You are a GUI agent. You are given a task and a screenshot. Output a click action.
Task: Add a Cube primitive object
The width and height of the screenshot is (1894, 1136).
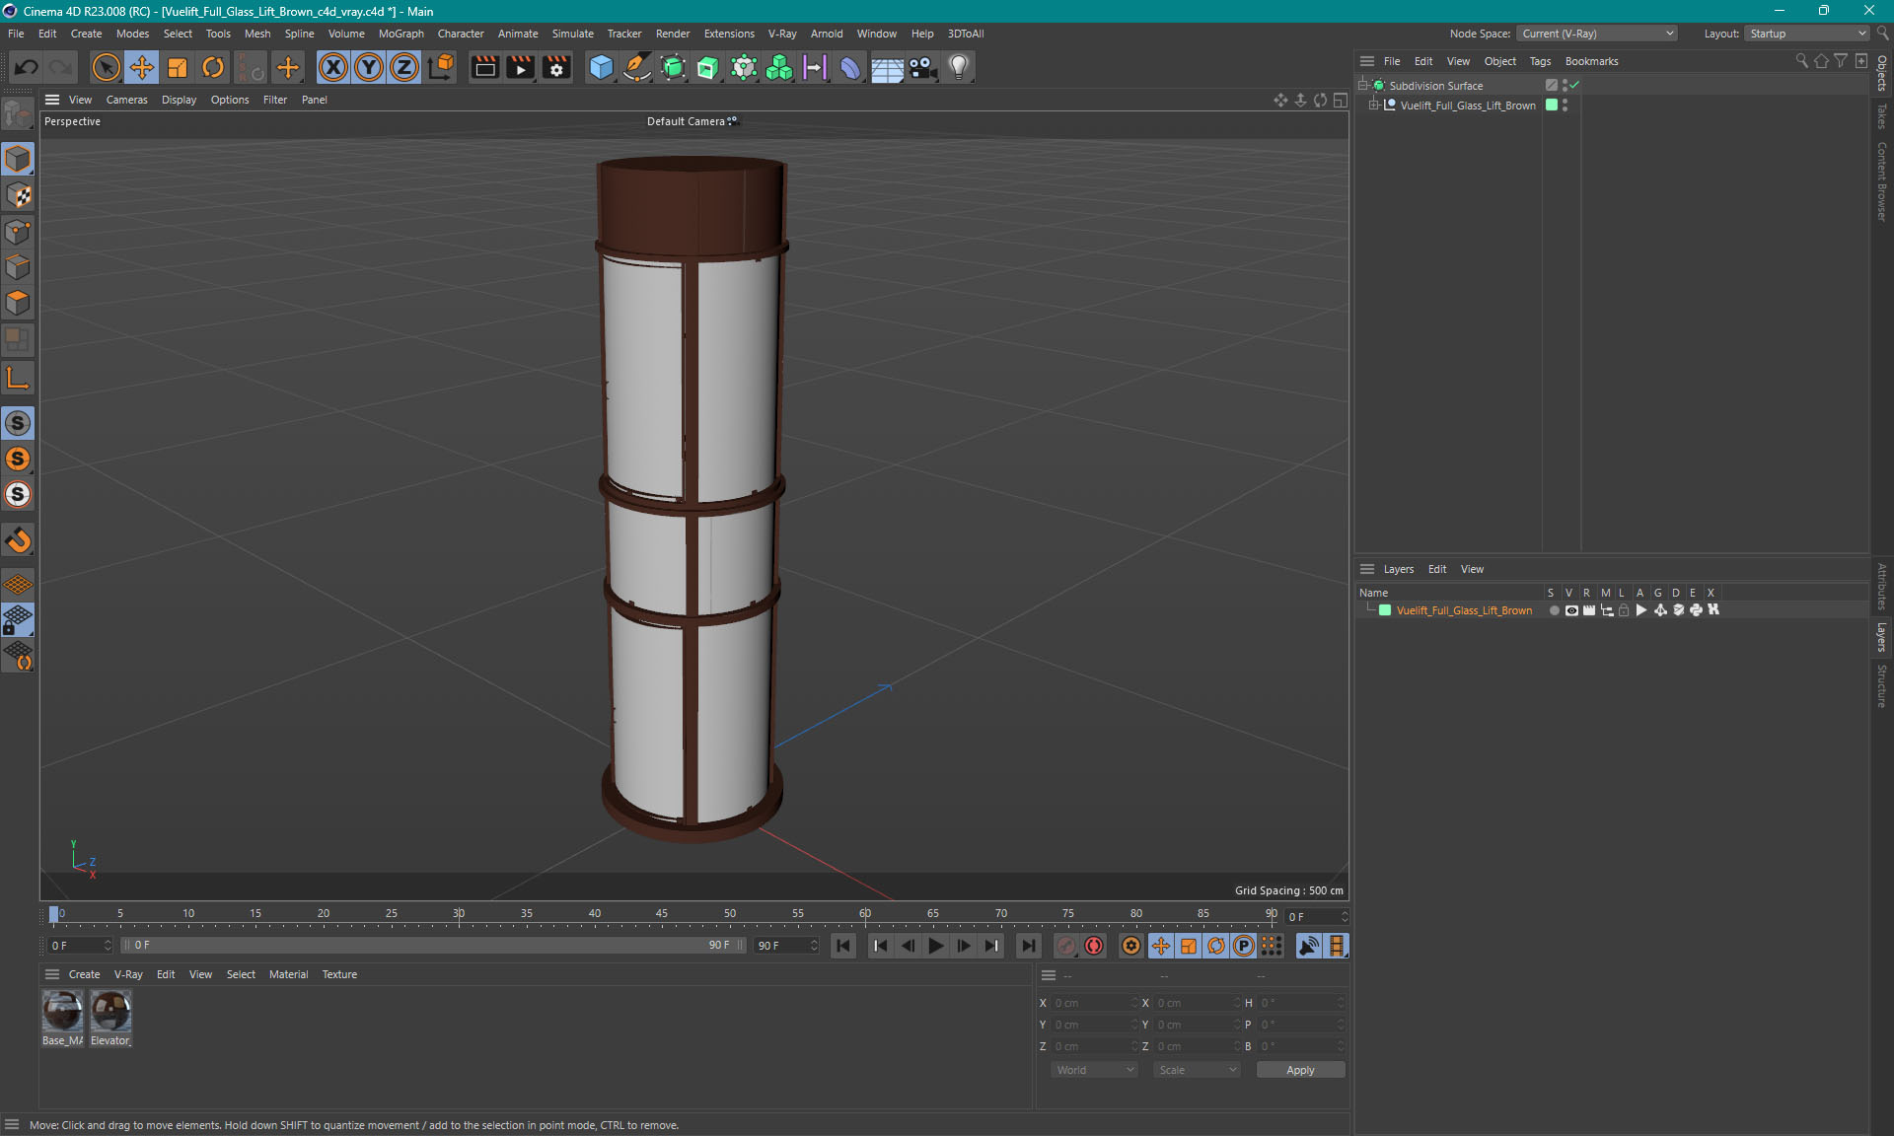pos(601,67)
